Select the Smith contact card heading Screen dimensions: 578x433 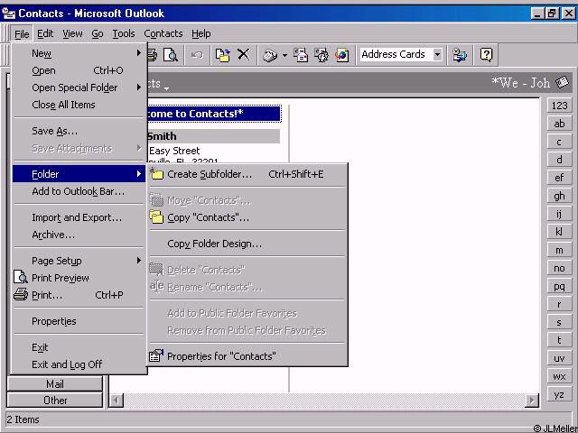tap(213, 136)
